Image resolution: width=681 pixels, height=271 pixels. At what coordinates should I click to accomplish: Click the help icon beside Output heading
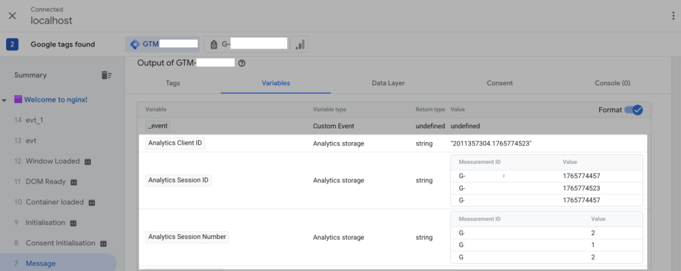242,63
